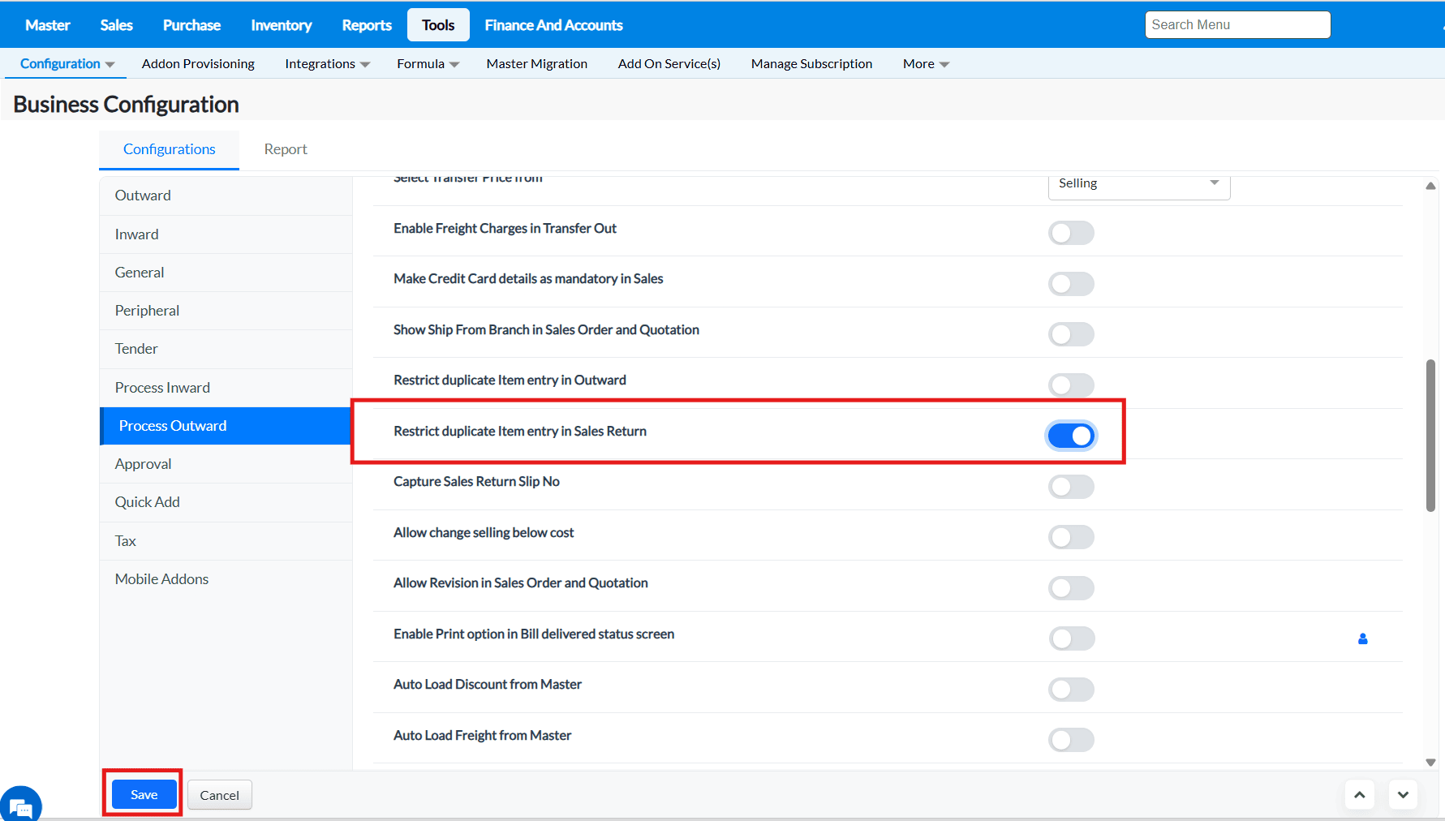Expand the Configuration submenu

(x=67, y=64)
